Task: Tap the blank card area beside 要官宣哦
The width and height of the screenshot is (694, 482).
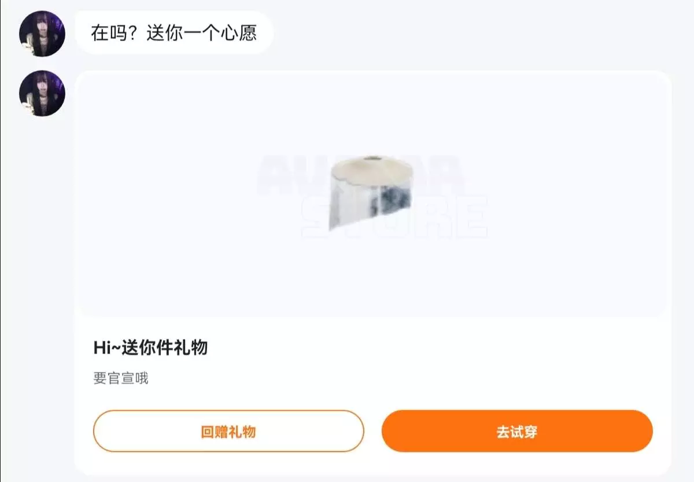Action: pyautogui.click(x=405, y=378)
